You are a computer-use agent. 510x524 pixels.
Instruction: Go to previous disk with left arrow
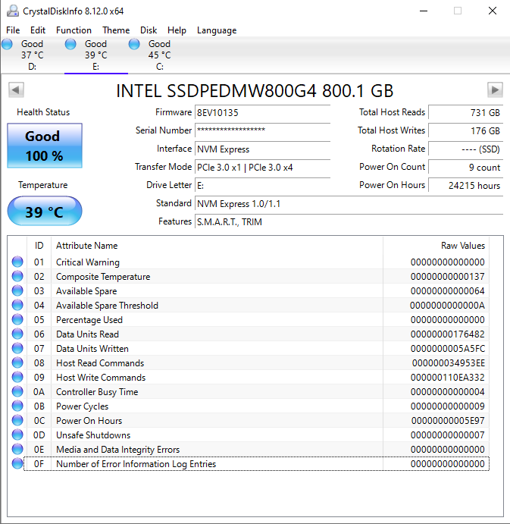pyautogui.click(x=15, y=90)
